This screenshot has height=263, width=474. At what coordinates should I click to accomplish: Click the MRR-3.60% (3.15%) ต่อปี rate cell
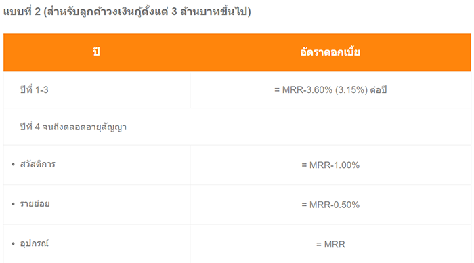click(330, 90)
